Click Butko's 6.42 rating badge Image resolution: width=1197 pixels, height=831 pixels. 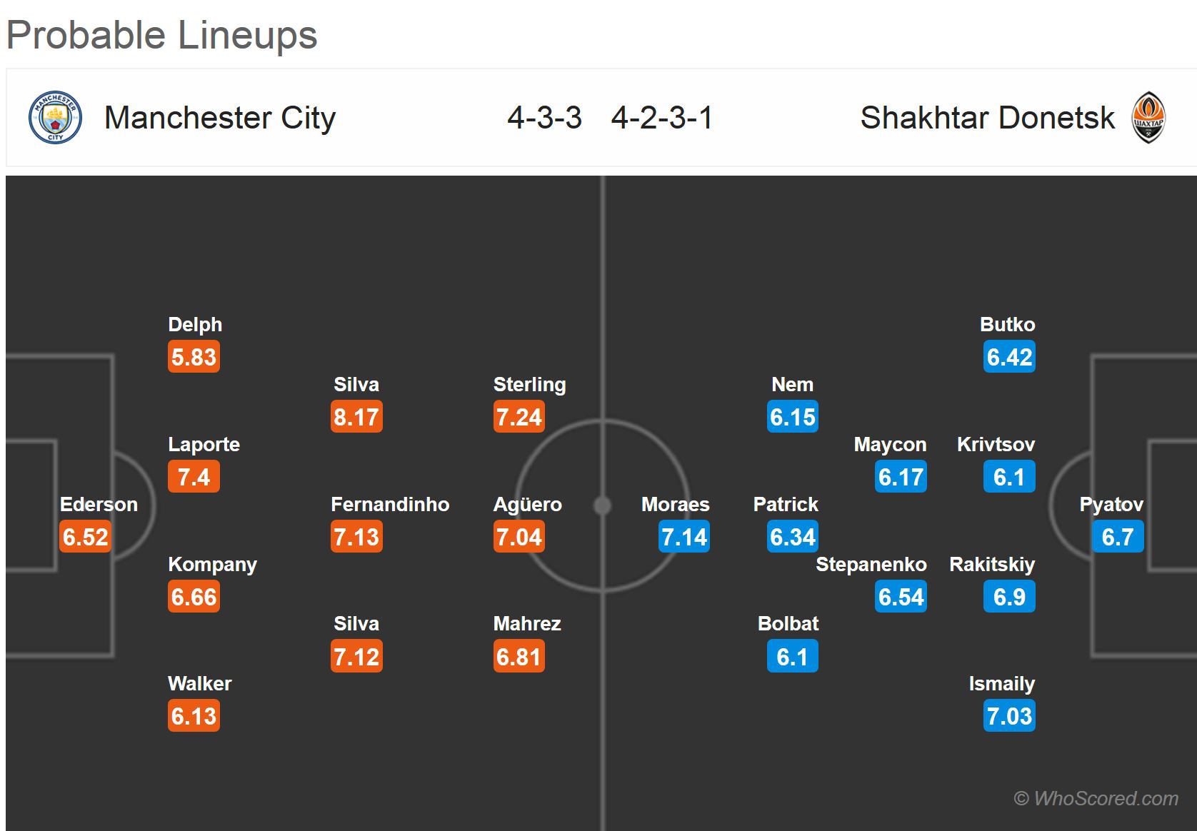(1009, 357)
